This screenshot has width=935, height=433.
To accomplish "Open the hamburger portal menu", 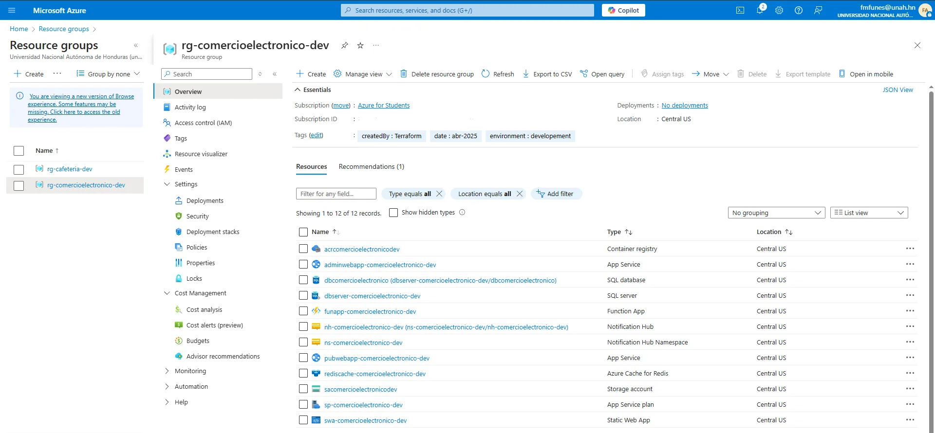I will pyautogui.click(x=12, y=10).
